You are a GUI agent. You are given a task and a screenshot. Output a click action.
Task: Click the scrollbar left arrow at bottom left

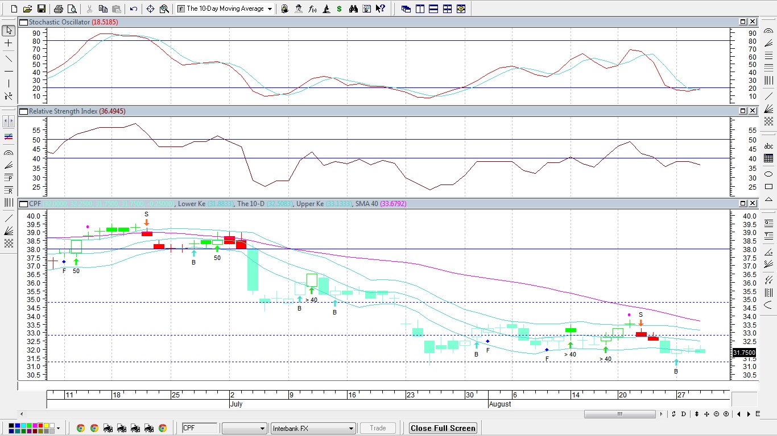(x=22, y=414)
